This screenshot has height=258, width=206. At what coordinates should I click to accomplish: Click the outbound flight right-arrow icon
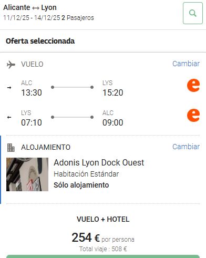(x=9, y=87)
